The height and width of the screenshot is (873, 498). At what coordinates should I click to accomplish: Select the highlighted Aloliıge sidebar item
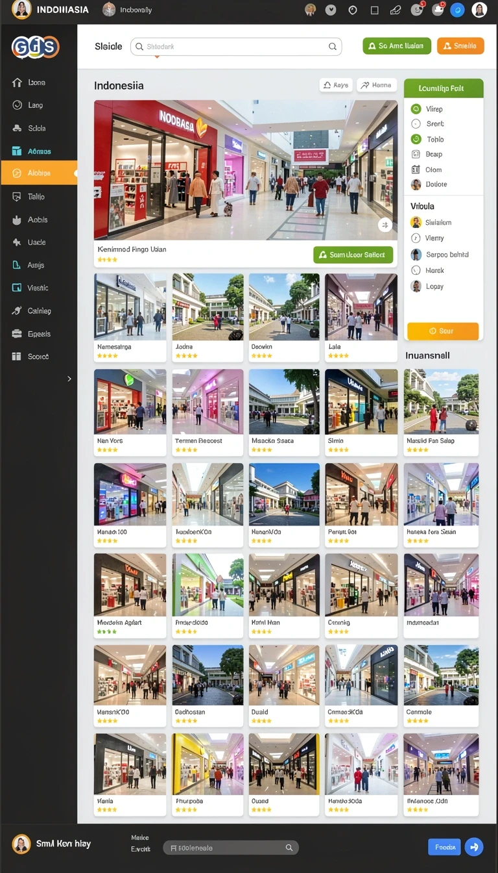click(38, 173)
